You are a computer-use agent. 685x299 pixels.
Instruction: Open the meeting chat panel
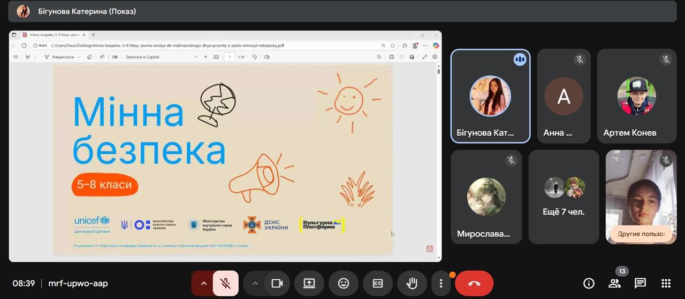[x=640, y=284]
